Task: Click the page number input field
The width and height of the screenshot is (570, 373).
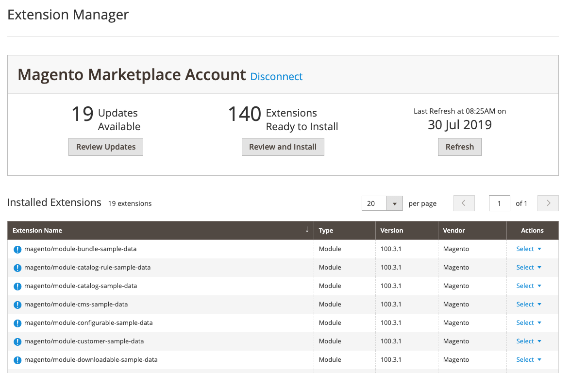Action: pyautogui.click(x=499, y=203)
